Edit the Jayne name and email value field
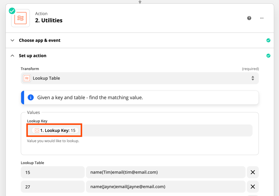This screenshot has width=279, height=196. (166, 187)
